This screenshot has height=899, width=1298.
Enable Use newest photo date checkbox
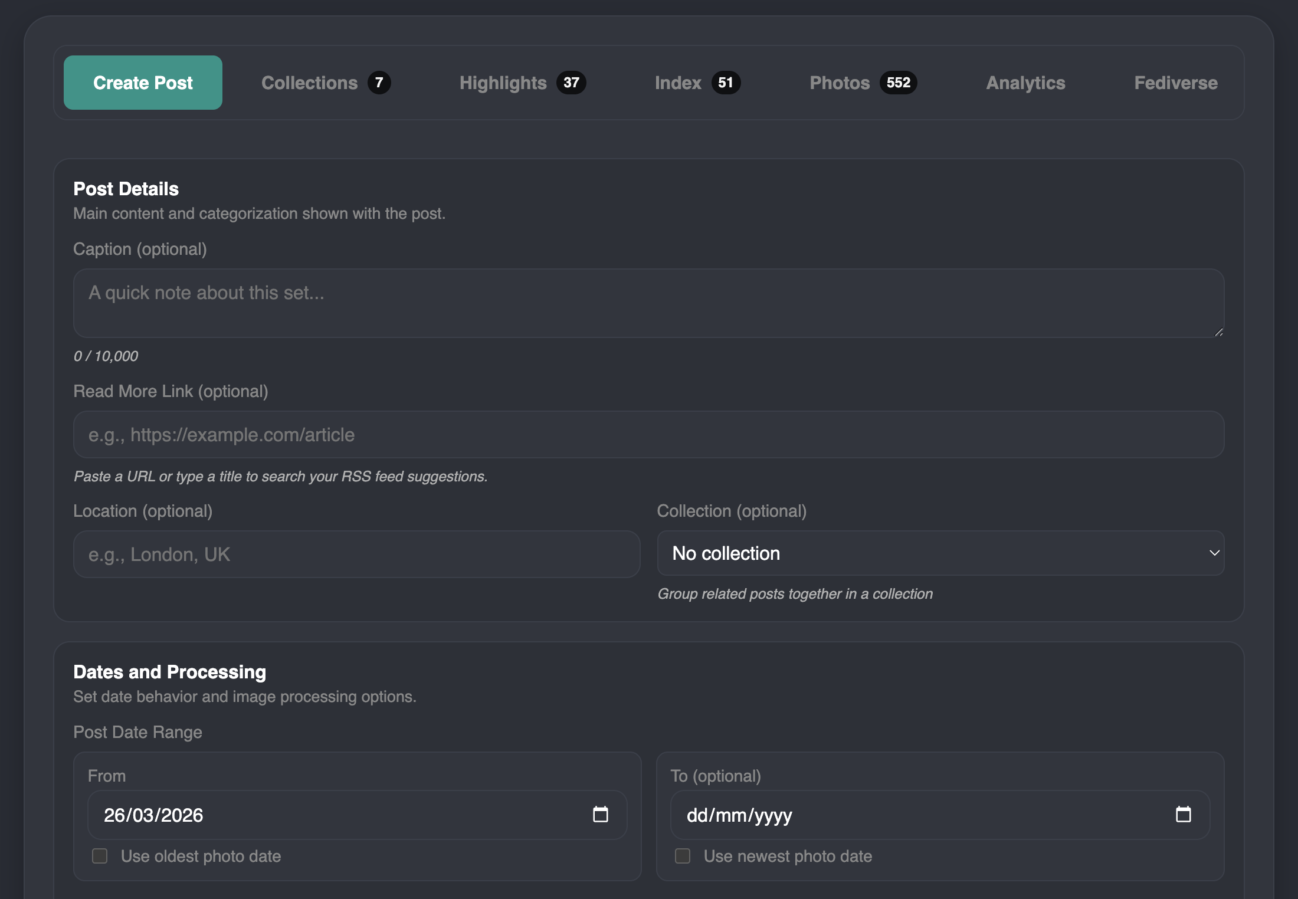[683, 856]
